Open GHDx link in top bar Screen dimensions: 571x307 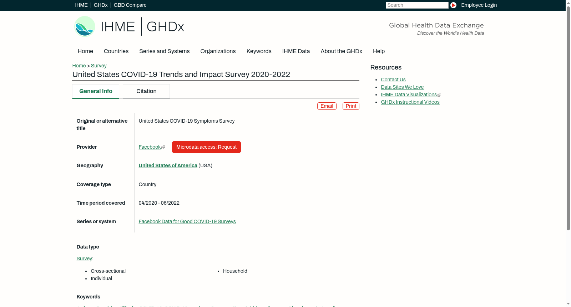tap(101, 5)
